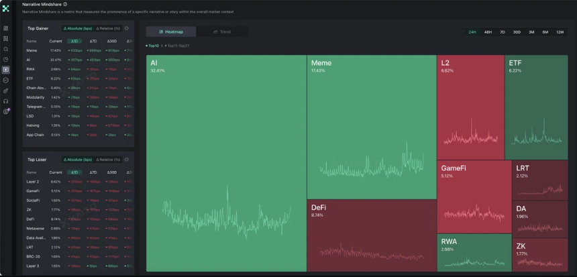Viewport: 577px width, 277px height.
Task: Select the Heatmap tab
Action: [171, 32]
